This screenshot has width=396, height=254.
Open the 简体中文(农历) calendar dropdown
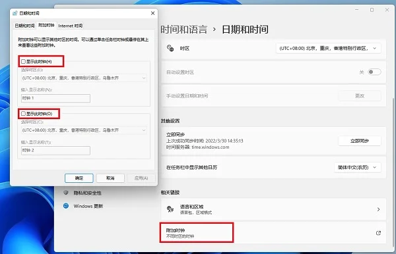pyautogui.click(x=357, y=167)
